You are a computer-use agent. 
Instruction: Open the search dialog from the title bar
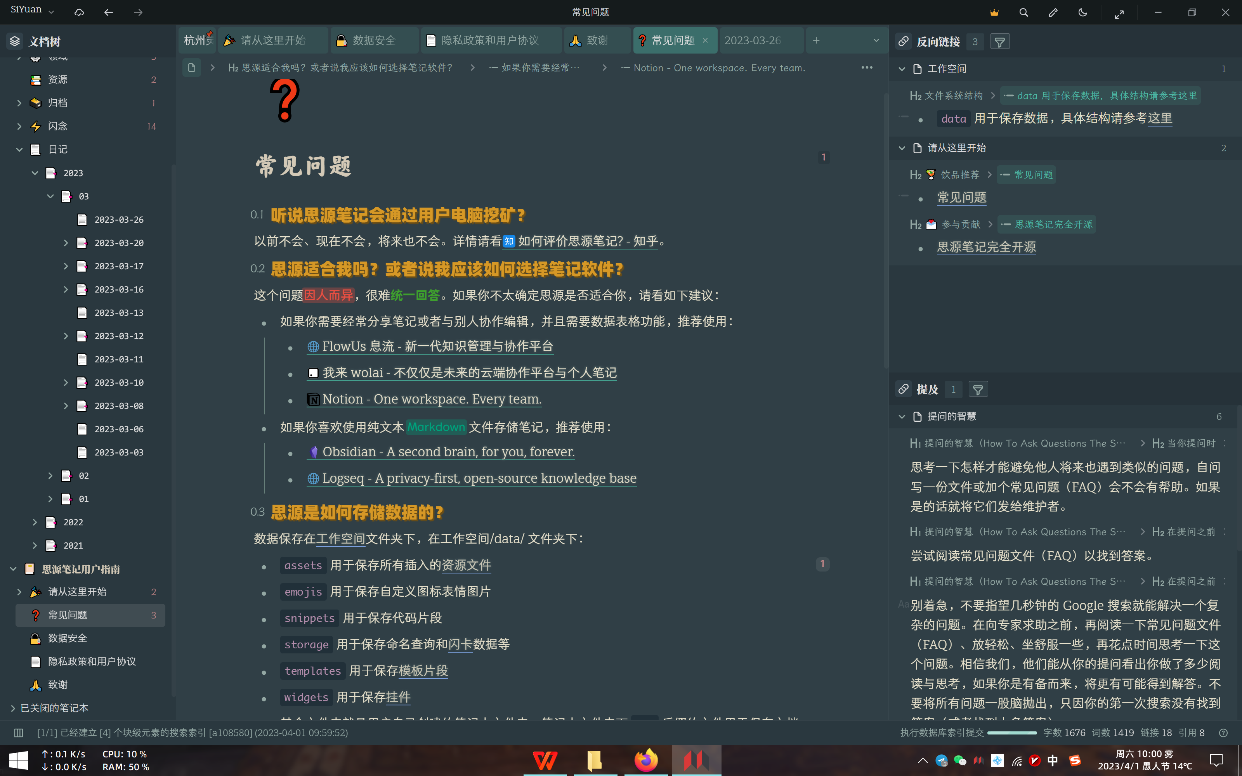click(x=1023, y=12)
